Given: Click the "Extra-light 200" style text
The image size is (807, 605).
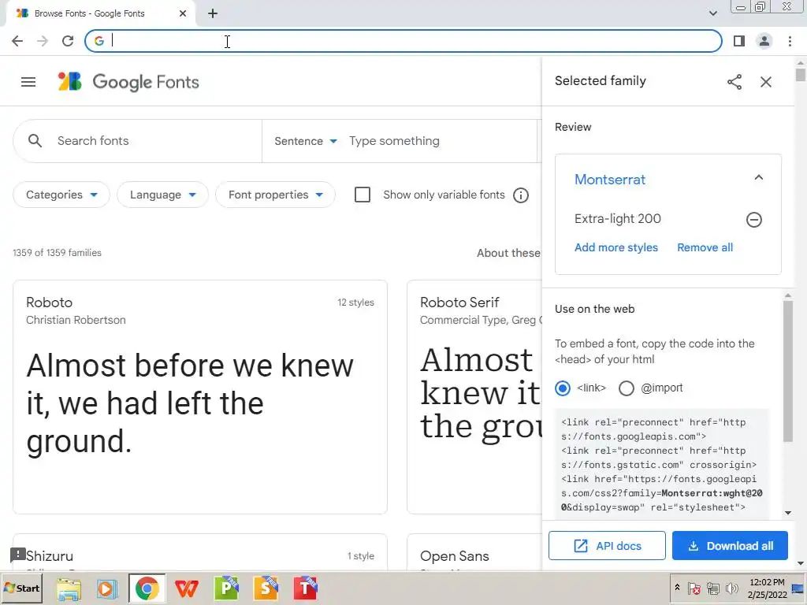Looking at the screenshot, I should tap(618, 219).
